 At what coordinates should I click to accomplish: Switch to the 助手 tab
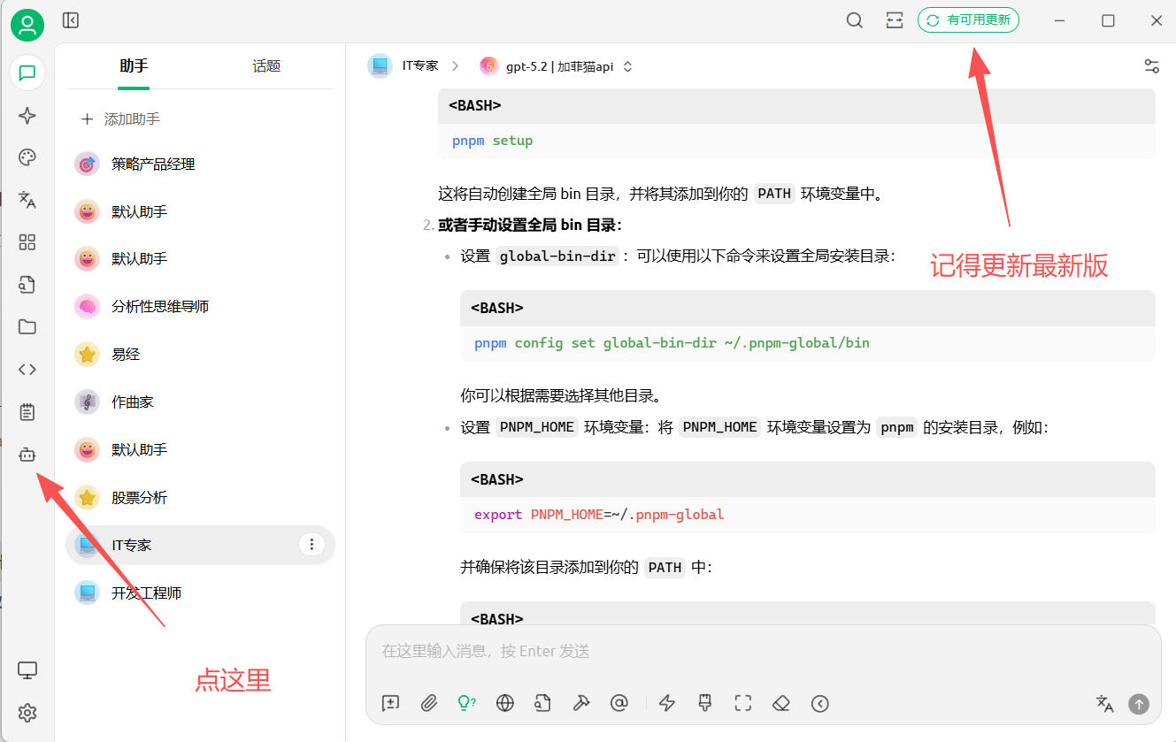133,65
